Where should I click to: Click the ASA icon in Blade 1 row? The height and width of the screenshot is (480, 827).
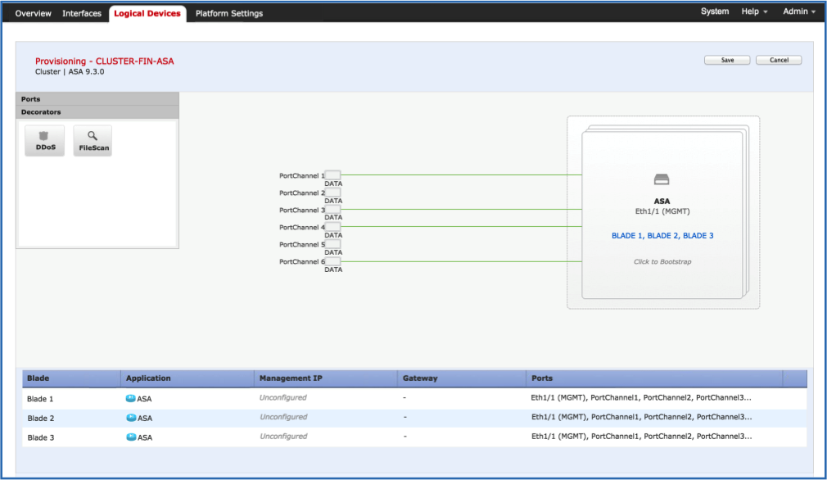point(130,399)
